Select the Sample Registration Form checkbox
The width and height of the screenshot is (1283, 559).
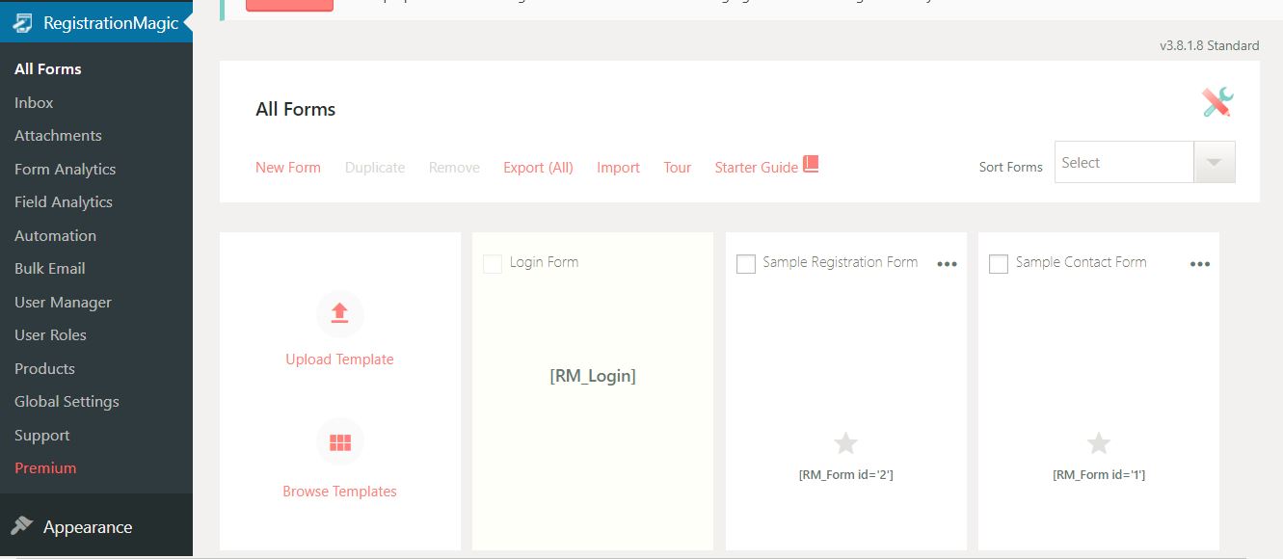coord(745,263)
